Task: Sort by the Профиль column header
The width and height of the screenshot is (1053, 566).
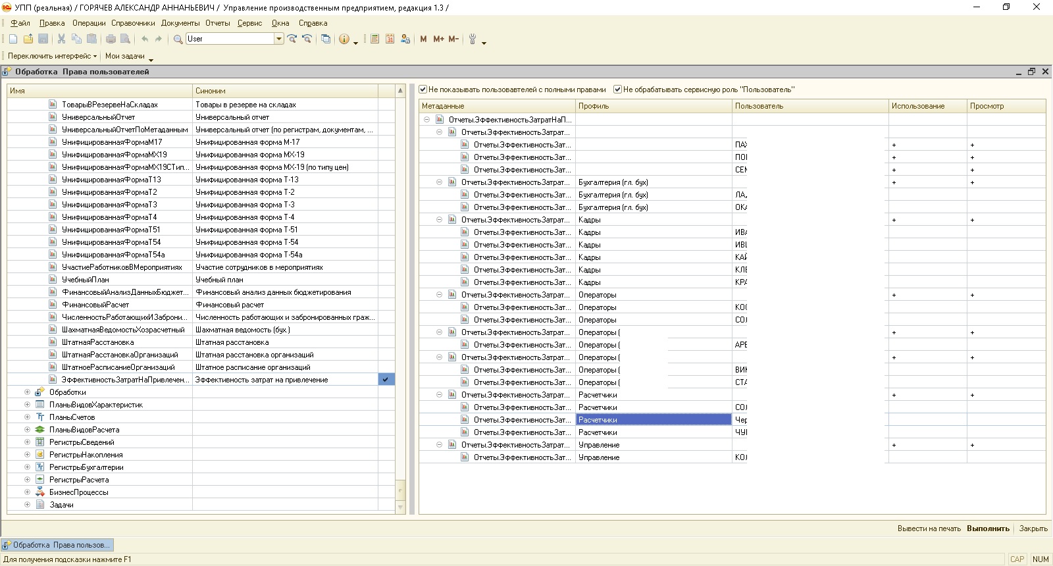Action: (x=654, y=106)
